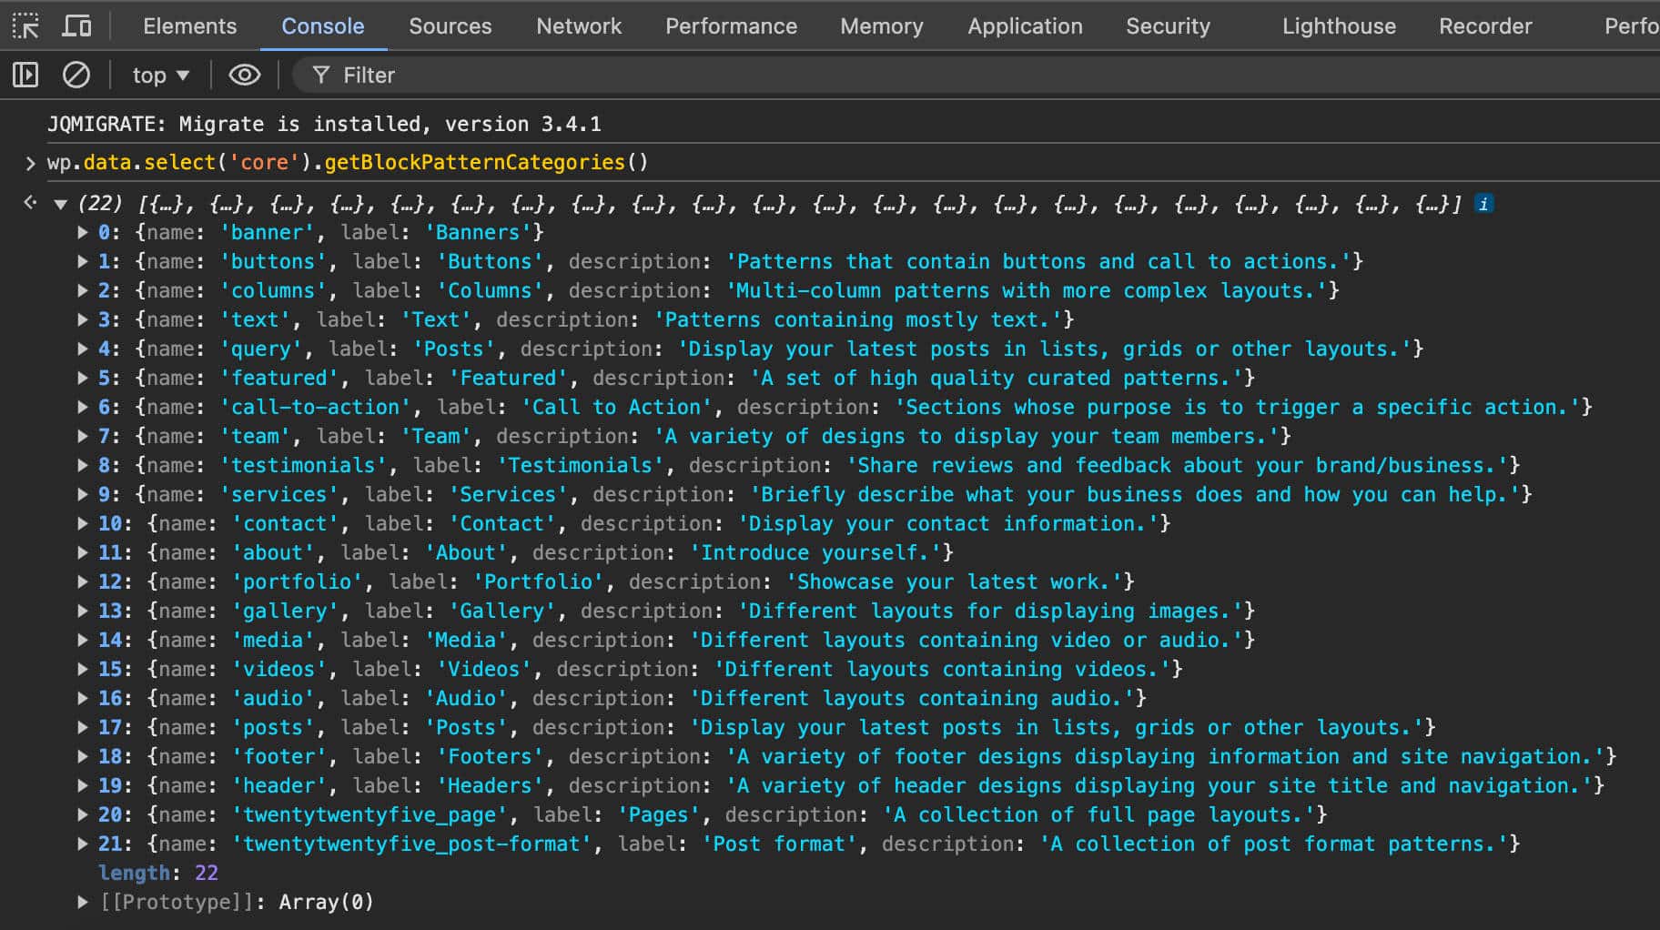Click the 'Testimonials' label value
Screen dimensions: 1660x930
coord(580,465)
